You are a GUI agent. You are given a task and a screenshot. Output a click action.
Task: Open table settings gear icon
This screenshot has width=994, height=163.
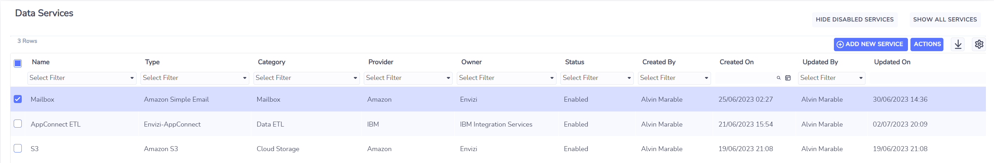coord(979,44)
